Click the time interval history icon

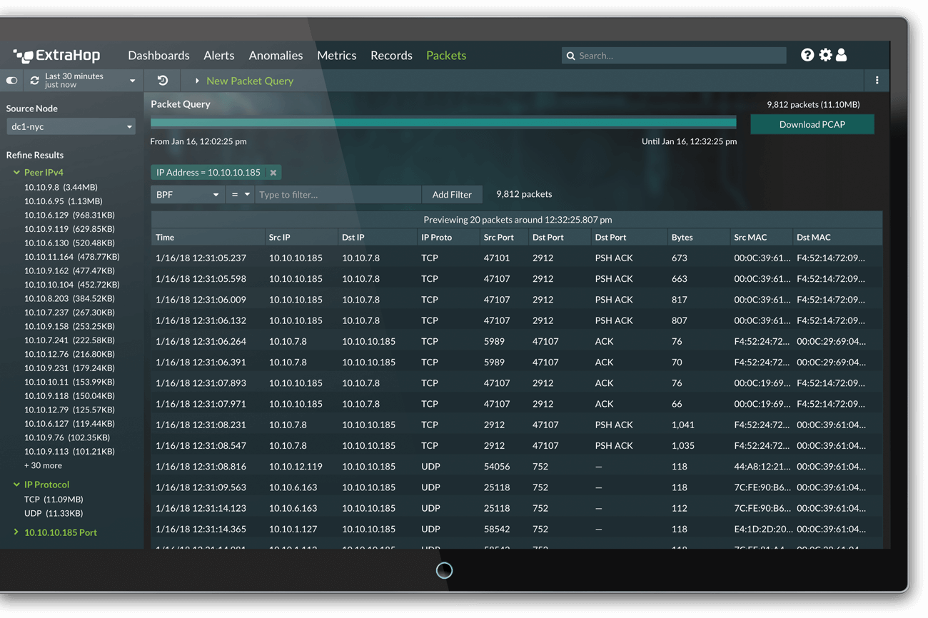[163, 81]
